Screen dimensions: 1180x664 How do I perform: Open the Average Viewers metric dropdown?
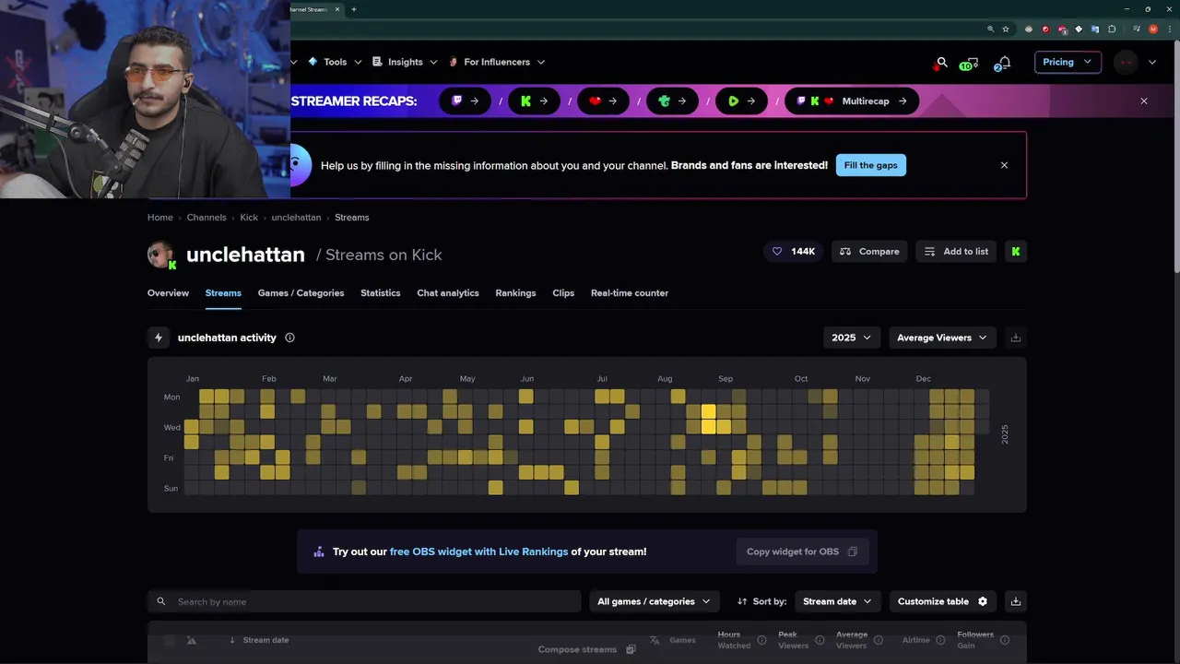click(942, 338)
